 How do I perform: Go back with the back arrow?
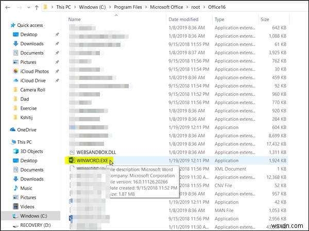8,8
